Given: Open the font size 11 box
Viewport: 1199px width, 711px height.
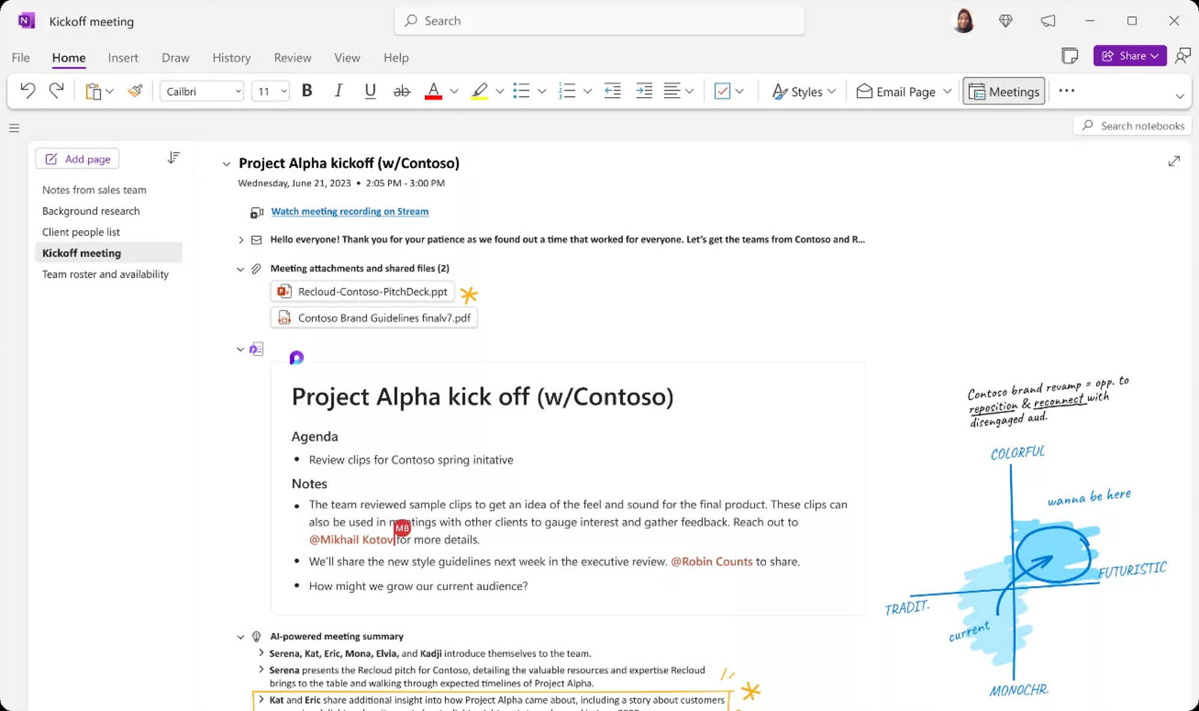Looking at the screenshot, I should point(270,91).
